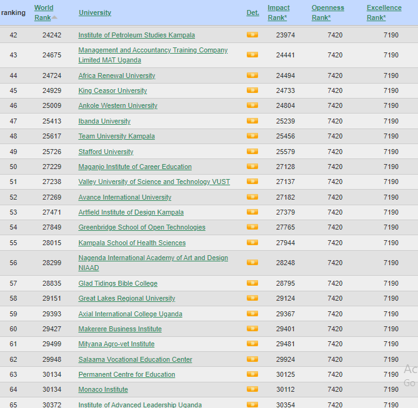The height and width of the screenshot is (408, 418).
Task: Open Stafford University link
Action: [x=106, y=152]
